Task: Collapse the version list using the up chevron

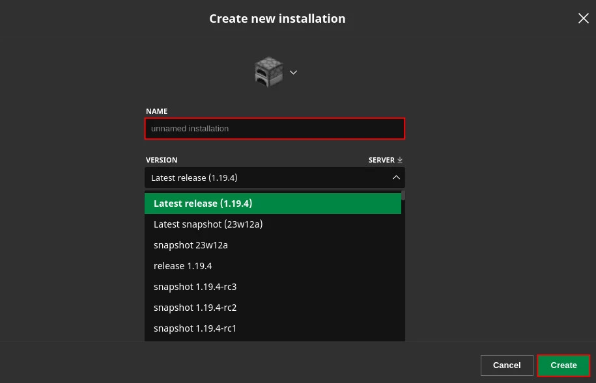Action: tap(395, 178)
